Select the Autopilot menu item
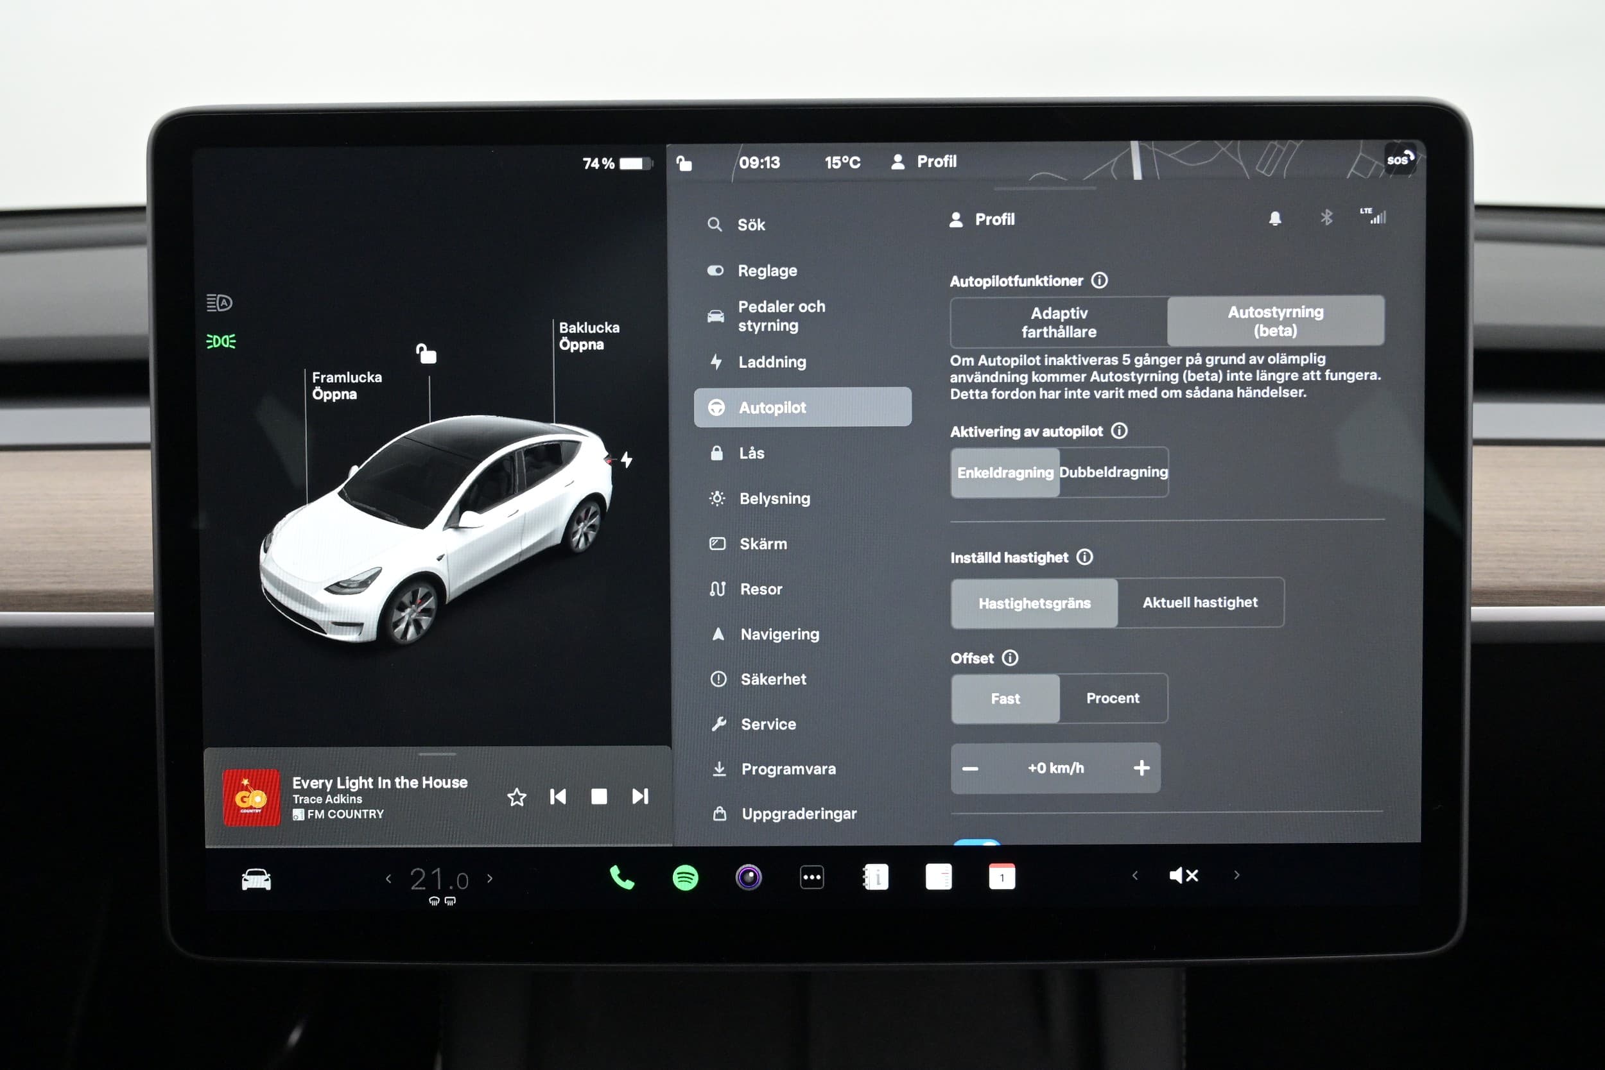The width and height of the screenshot is (1605, 1070). tap(803, 408)
